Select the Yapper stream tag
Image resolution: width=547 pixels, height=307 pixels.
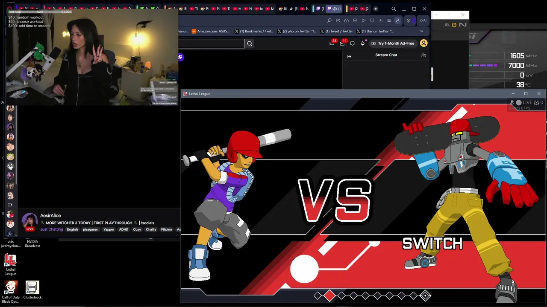[109, 229]
